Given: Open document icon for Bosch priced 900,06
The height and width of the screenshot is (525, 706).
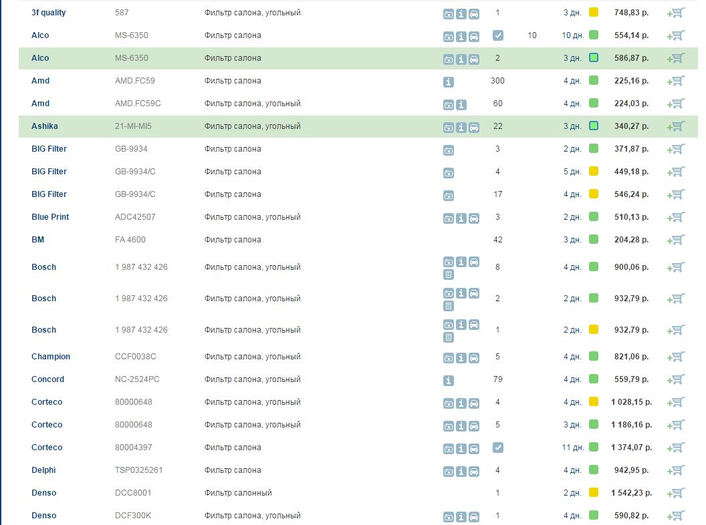Looking at the screenshot, I should pyautogui.click(x=449, y=275).
